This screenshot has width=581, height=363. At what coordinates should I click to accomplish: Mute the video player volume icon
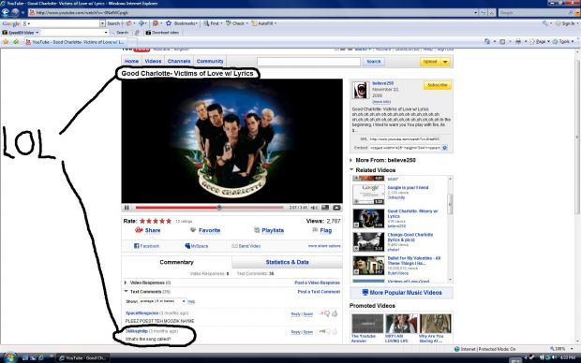point(314,208)
